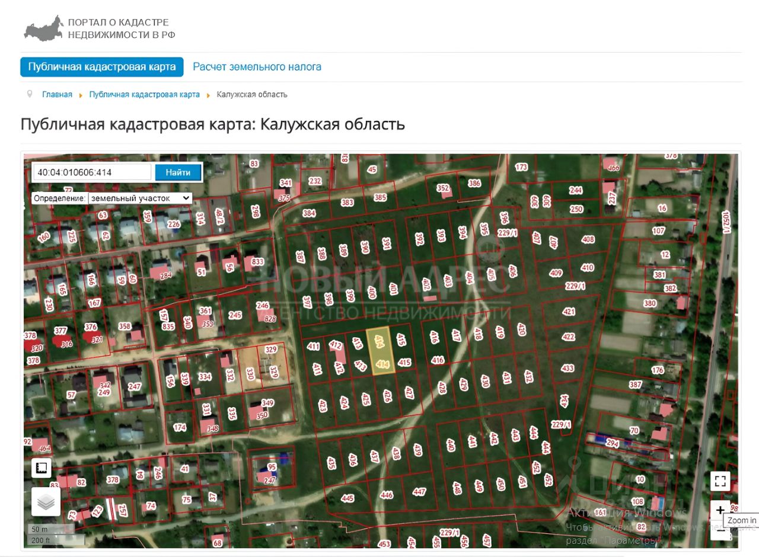The height and width of the screenshot is (557, 759).
Task: Select parcel label 358
Action: tap(125, 326)
